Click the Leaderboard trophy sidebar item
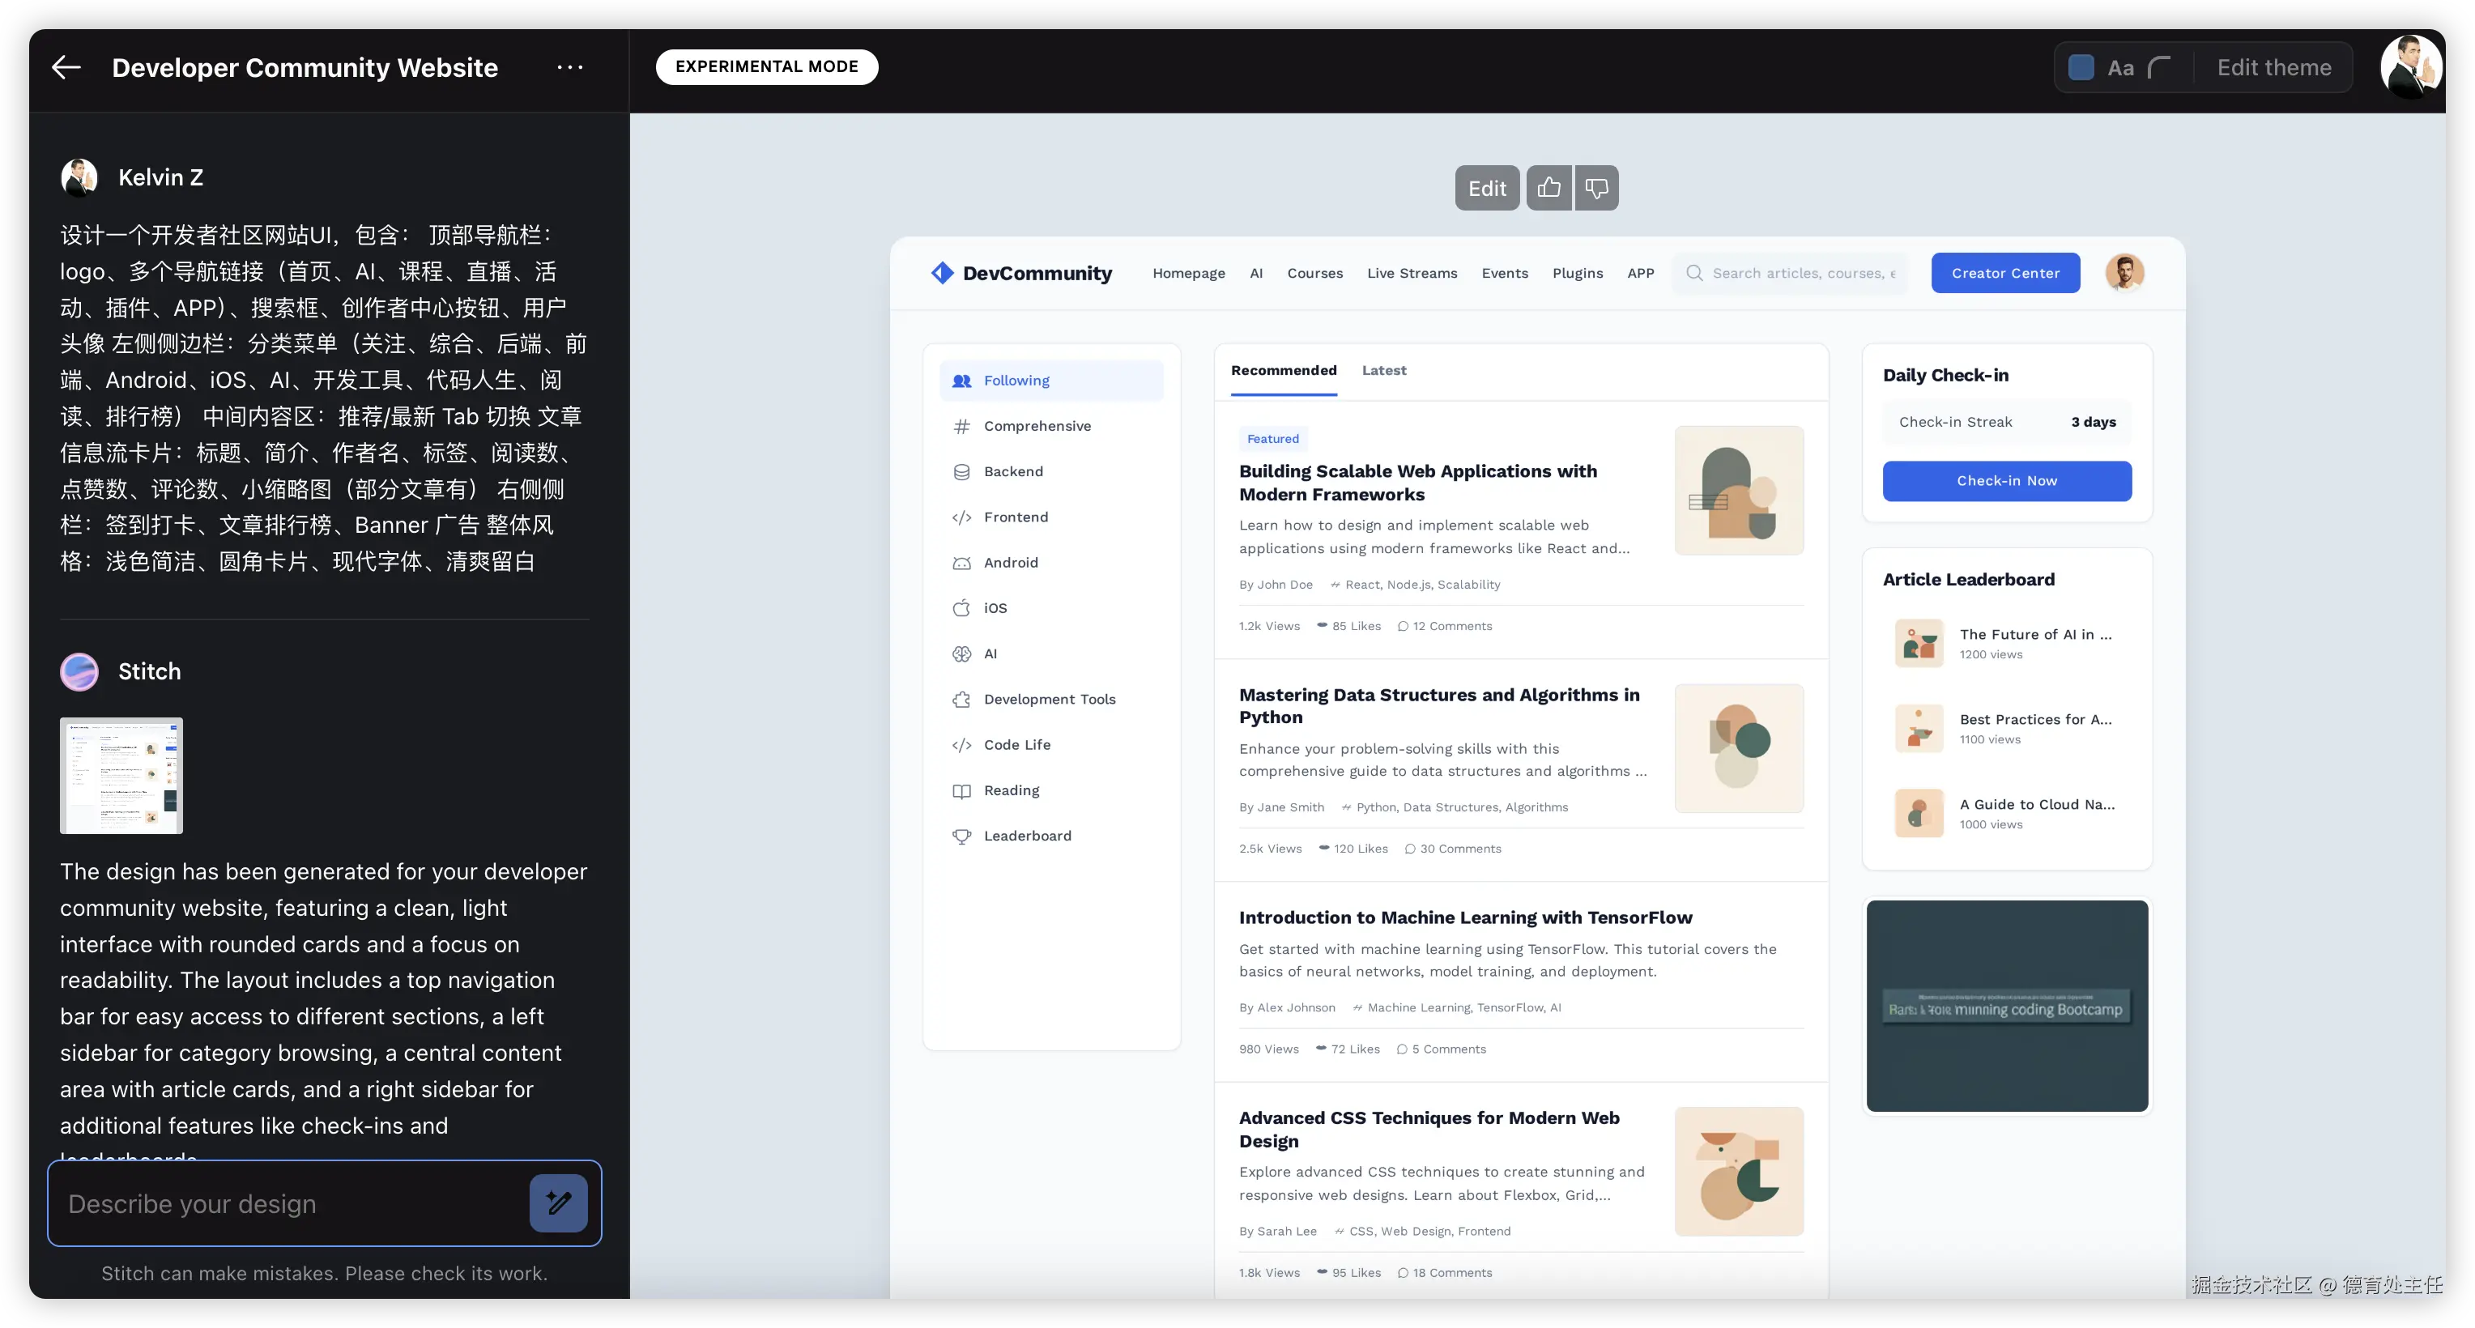Screen dimensions: 2475x1328 coord(1026,835)
